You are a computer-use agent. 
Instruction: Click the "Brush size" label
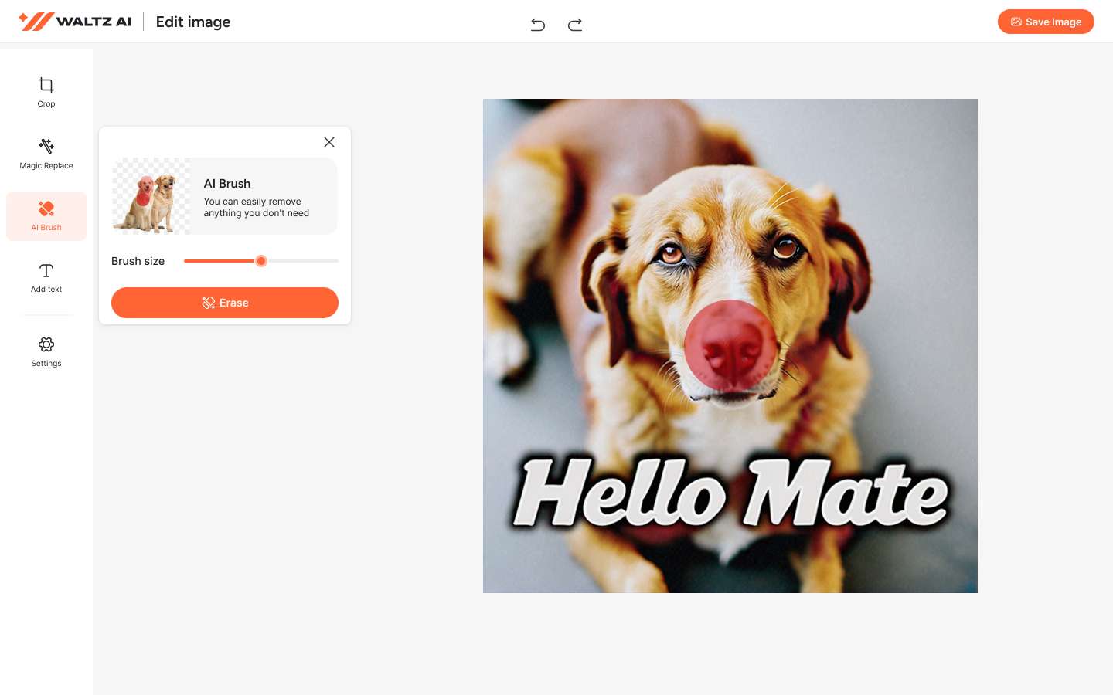click(x=138, y=261)
